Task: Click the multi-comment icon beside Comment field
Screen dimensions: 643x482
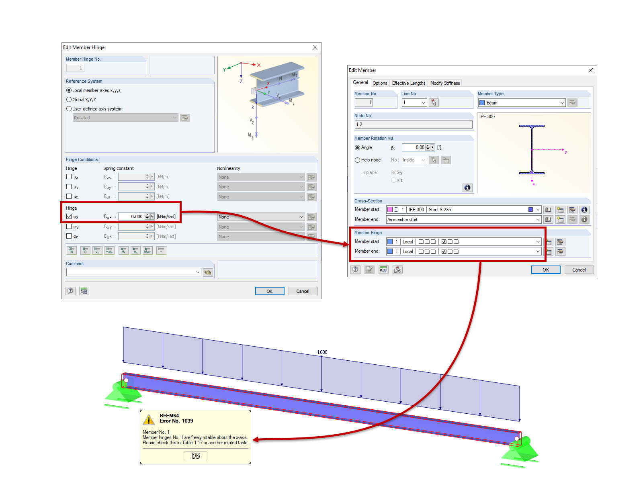Action: [x=208, y=272]
